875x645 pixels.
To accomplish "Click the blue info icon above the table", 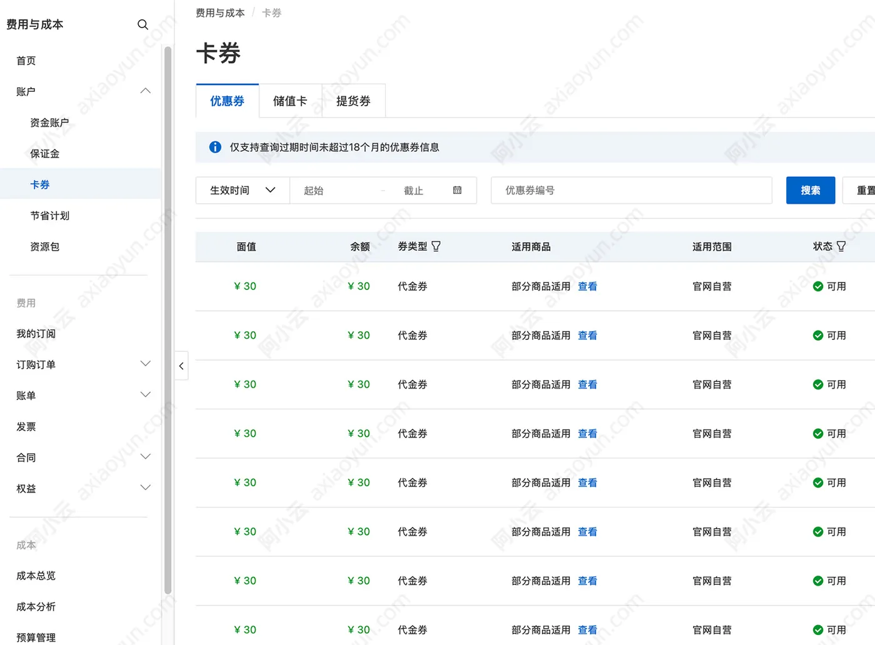I will tap(214, 147).
